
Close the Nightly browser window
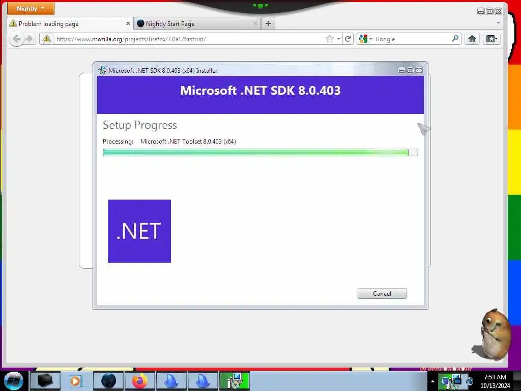(499, 12)
